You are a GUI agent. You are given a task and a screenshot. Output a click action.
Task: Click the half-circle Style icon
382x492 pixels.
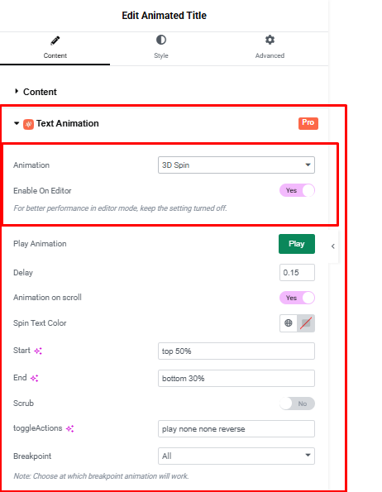click(x=161, y=40)
